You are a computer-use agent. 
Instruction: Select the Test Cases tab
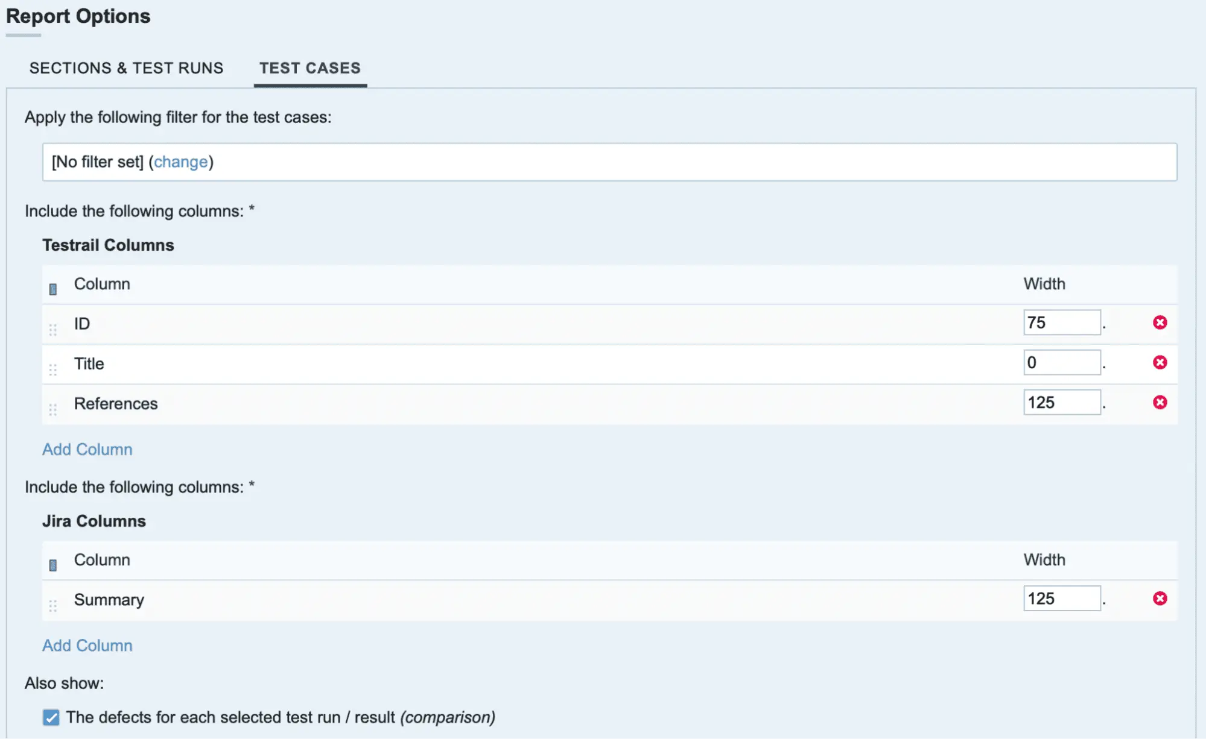click(310, 68)
